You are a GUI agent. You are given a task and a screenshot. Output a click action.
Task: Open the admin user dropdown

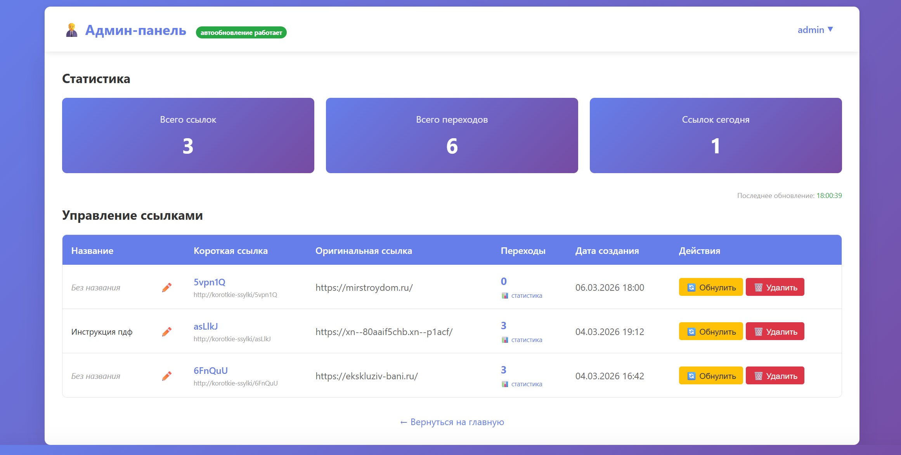[815, 30]
